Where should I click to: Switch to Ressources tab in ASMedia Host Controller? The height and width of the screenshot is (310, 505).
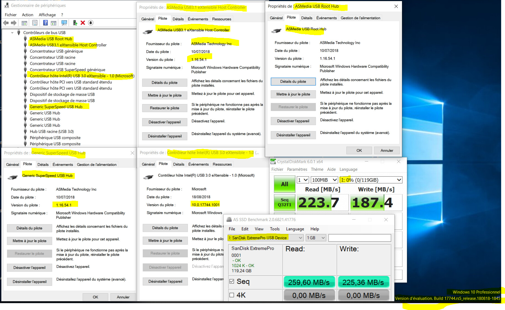click(x=222, y=19)
